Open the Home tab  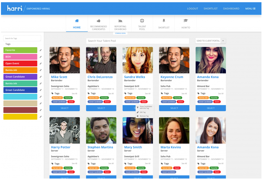(x=77, y=24)
